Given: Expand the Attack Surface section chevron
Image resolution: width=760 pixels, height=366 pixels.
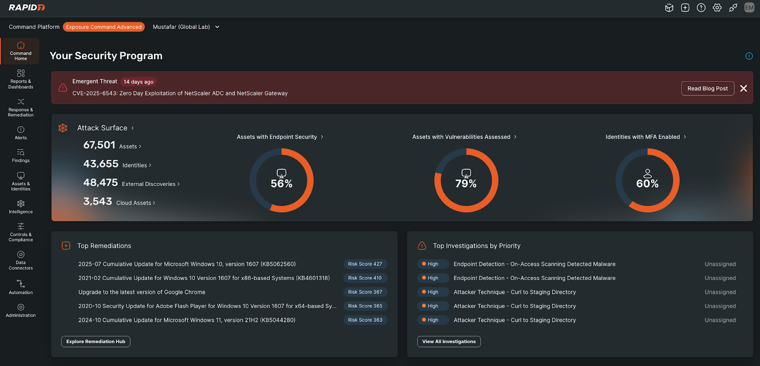Looking at the screenshot, I should (x=133, y=128).
